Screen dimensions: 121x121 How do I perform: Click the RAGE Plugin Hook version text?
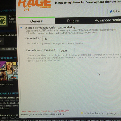(x=43, y=114)
